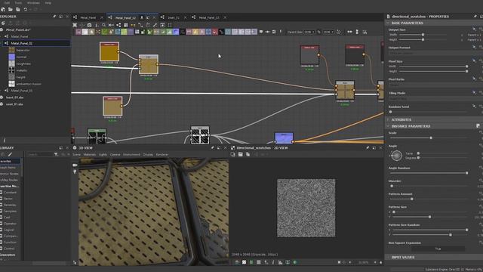Select the Turns angle radio button
Image resolution: width=483 pixels, height=272 pixels.
[x=418, y=153]
